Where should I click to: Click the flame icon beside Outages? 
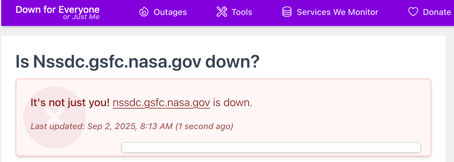coord(144,12)
